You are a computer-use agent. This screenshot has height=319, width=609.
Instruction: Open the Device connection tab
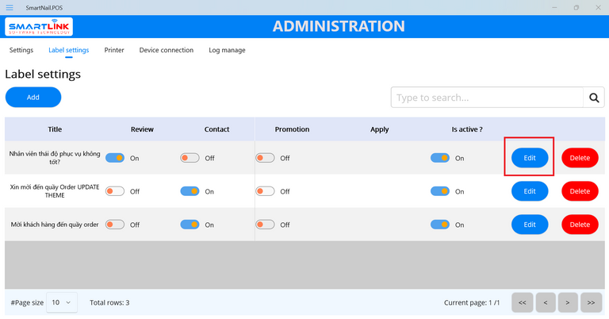pyautogui.click(x=166, y=50)
